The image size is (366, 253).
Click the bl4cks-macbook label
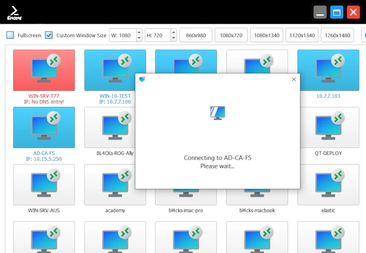point(257,210)
